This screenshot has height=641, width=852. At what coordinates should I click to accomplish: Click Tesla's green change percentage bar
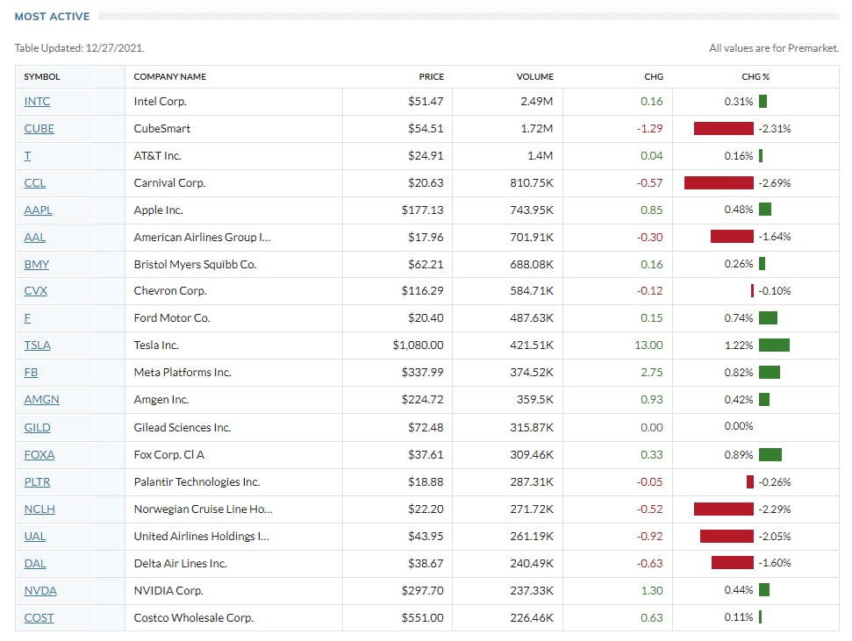[774, 345]
